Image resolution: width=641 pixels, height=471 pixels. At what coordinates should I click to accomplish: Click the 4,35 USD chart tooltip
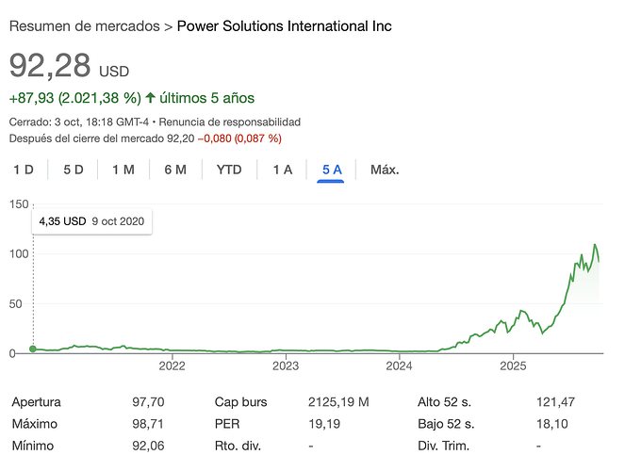click(92, 222)
